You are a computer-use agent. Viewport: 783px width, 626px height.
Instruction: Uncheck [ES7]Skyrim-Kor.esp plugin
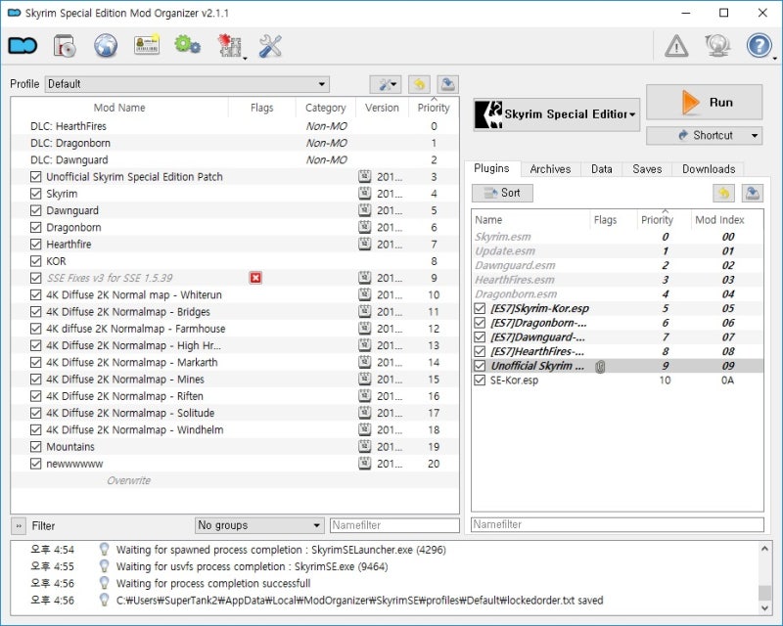coord(480,308)
